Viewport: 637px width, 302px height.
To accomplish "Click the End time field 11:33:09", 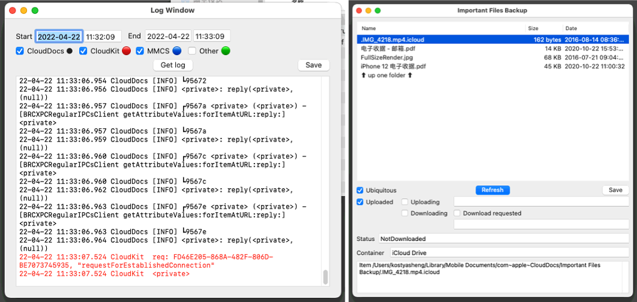I will [212, 36].
